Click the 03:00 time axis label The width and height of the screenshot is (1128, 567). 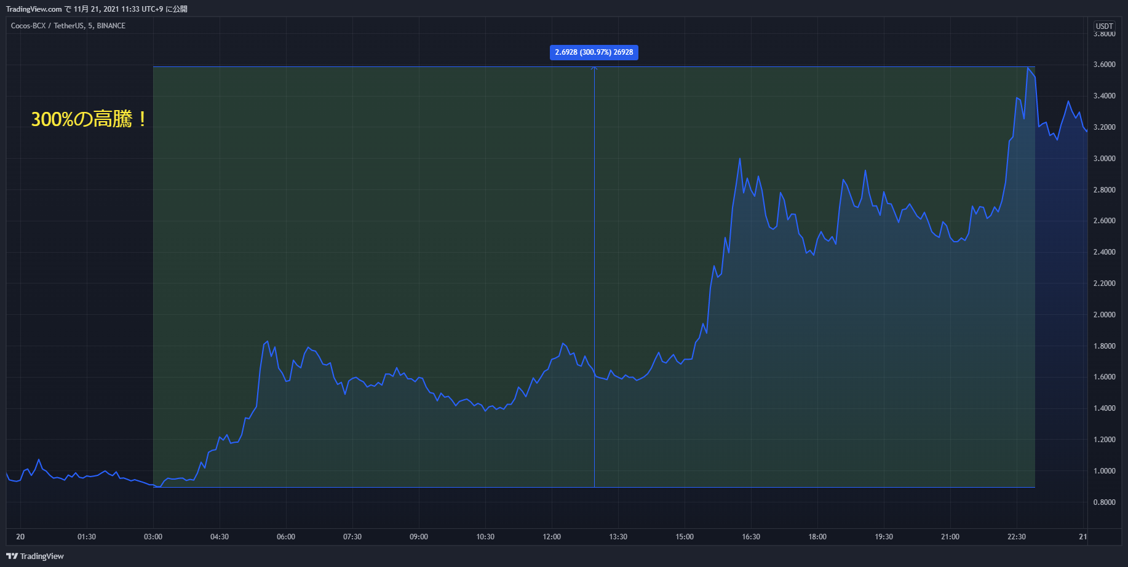pyautogui.click(x=153, y=537)
